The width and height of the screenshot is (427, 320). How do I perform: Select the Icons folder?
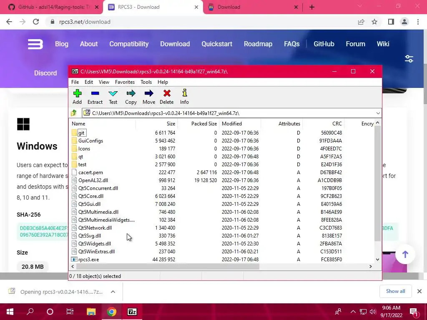pyautogui.click(x=84, y=149)
